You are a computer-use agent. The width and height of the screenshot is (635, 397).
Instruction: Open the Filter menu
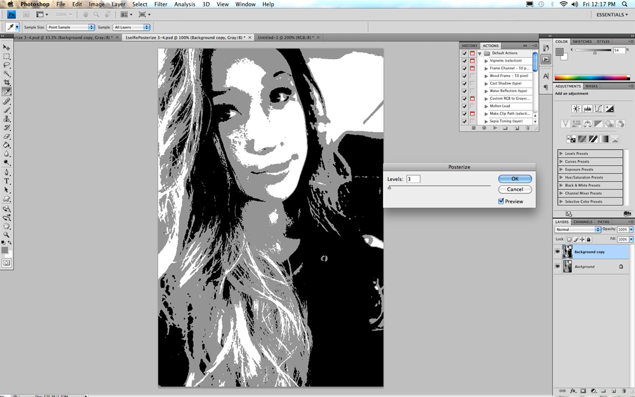[161, 4]
